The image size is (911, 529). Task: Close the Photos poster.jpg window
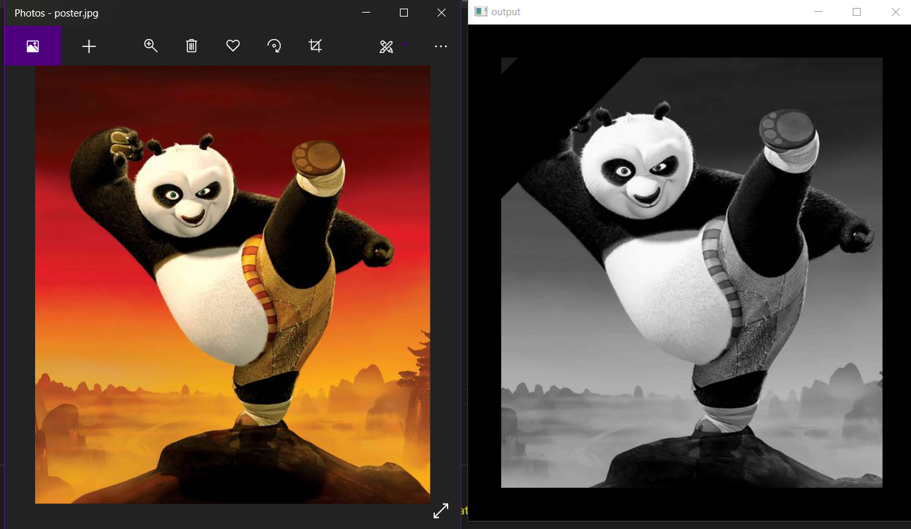[x=442, y=13]
